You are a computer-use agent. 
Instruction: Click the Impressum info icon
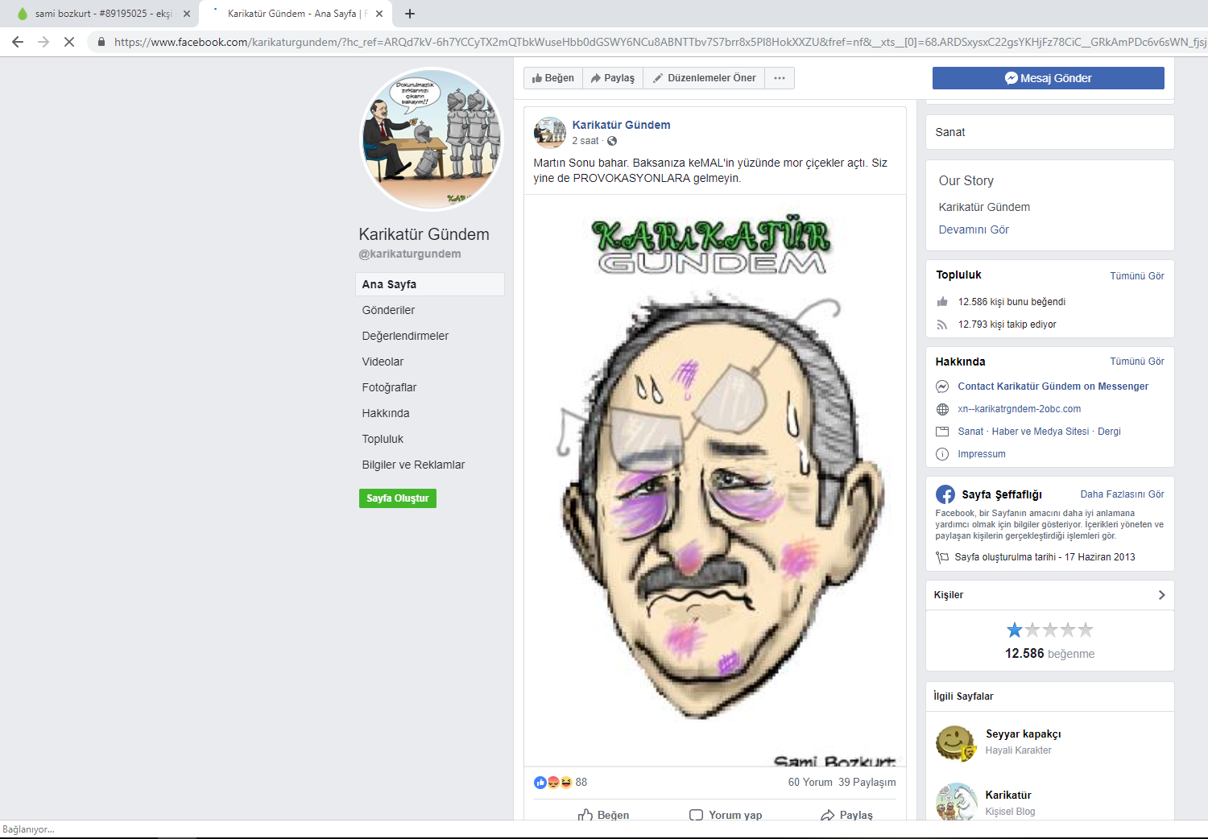[942, 454]
